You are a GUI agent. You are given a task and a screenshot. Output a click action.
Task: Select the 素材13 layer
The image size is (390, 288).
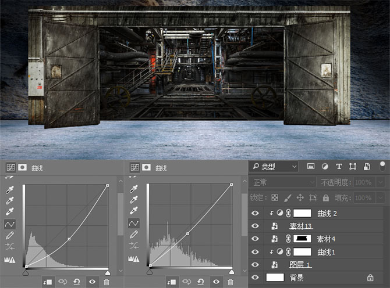coord(302,226)
